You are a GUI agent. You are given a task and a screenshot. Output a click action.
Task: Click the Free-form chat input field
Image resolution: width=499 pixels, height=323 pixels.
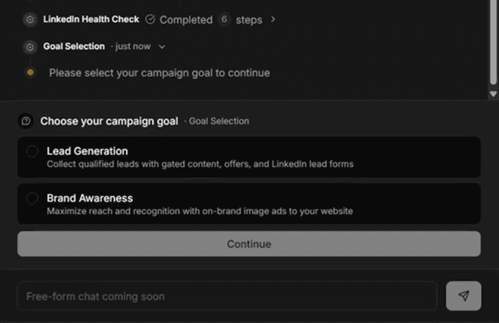[227, 296]
